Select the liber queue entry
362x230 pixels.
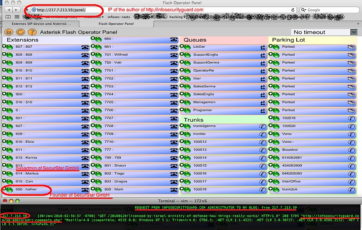point(224,79)
